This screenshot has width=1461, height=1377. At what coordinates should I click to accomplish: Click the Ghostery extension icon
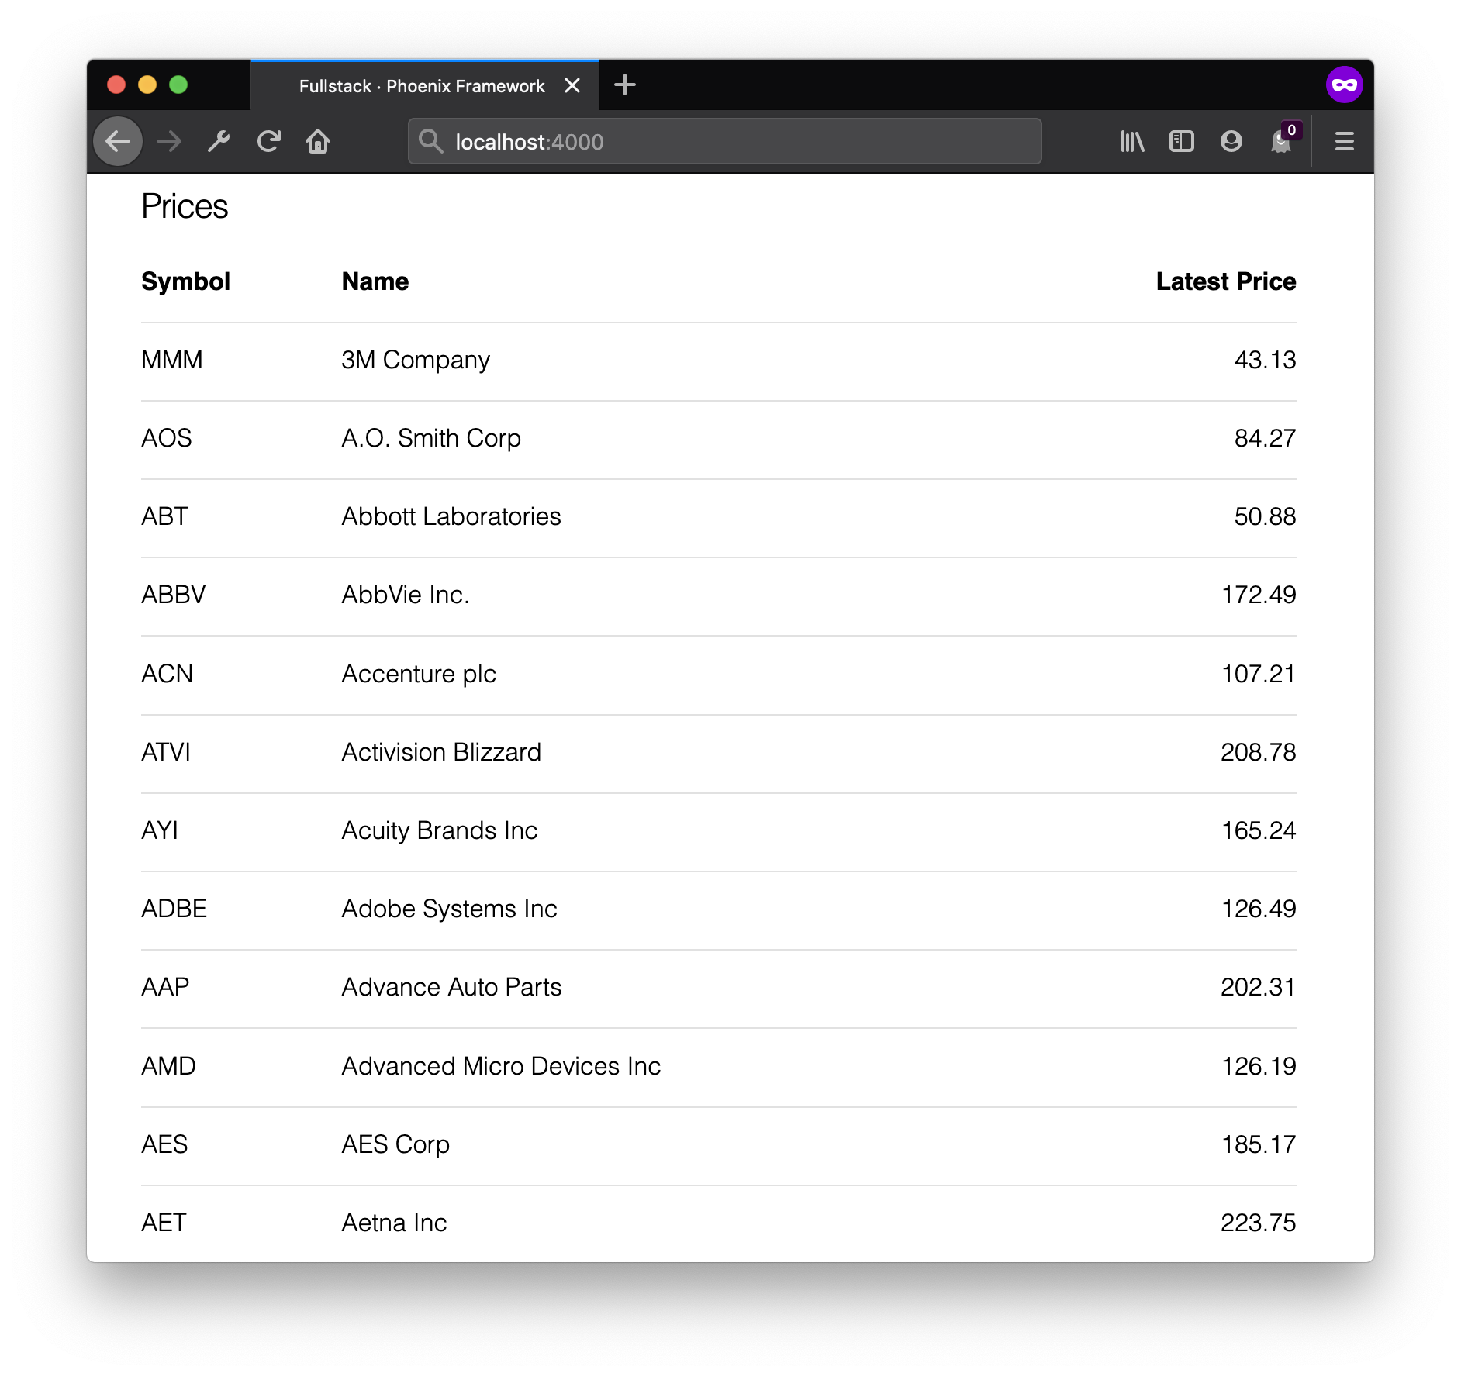click(1281, 142)
